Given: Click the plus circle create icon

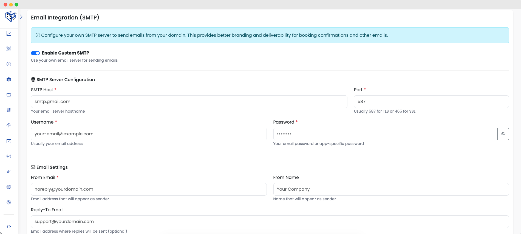Looking at the screenshot, I should click(9, 64).
